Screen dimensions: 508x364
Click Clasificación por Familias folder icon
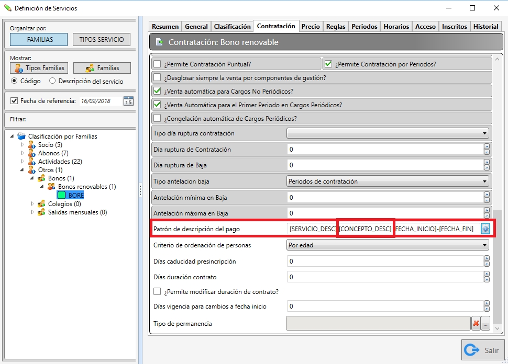pyautogui.click(x=21, y=136)
